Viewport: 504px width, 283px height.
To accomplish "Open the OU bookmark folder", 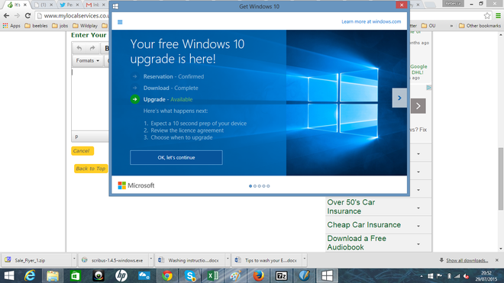I will 428,26.
